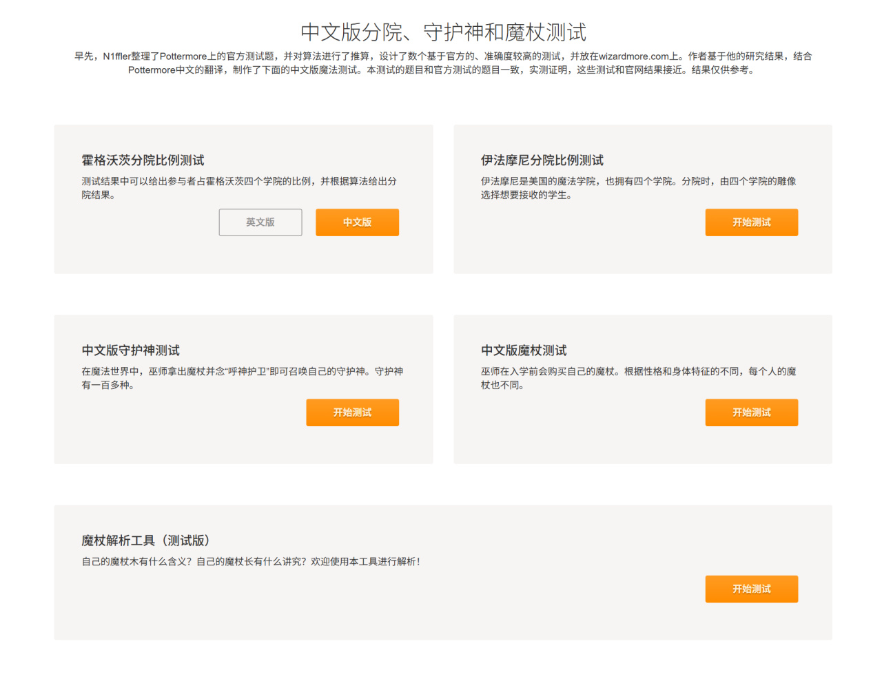The height and width of the screenshot is (681, 882).
Task: Click the heading 霍格沃茨分院比例测试
Action: (143, 160)
